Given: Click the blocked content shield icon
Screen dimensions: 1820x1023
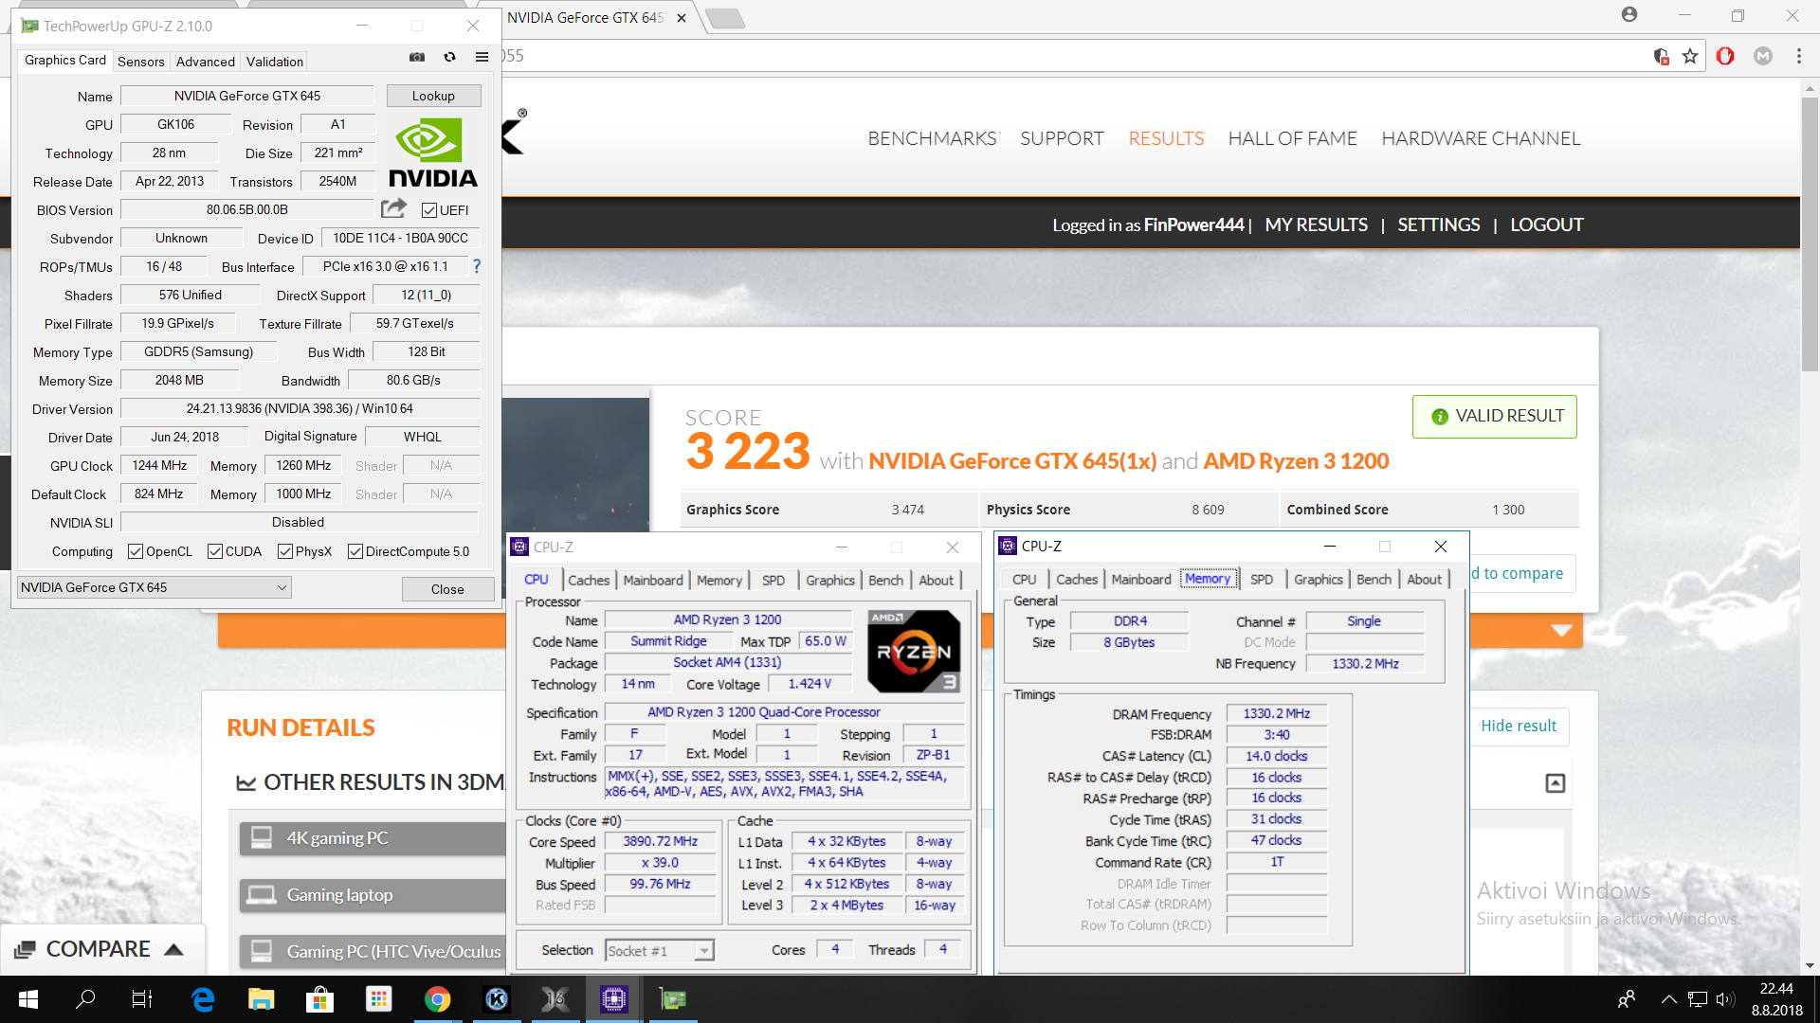Looking at the screenshot, I should [1661, 56].
